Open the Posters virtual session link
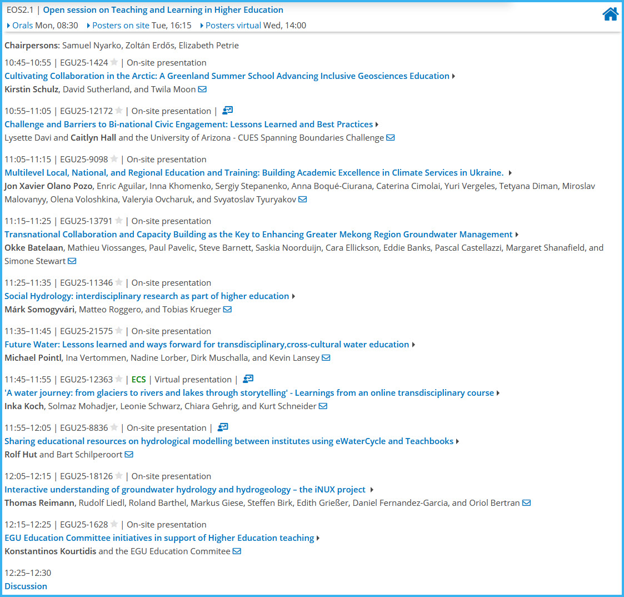 coord(233,26)
